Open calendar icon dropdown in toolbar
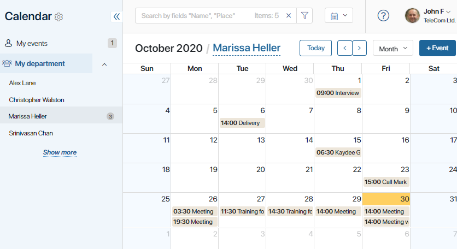457x249 pixels. click(339, 15)
